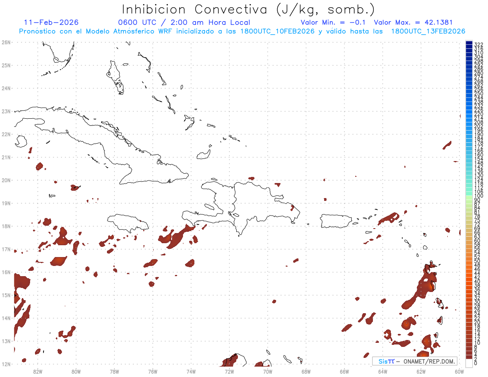Viewport: 488px width, 377px height.
Task: Click the '78W' longitude label
Action: (114, 371)
